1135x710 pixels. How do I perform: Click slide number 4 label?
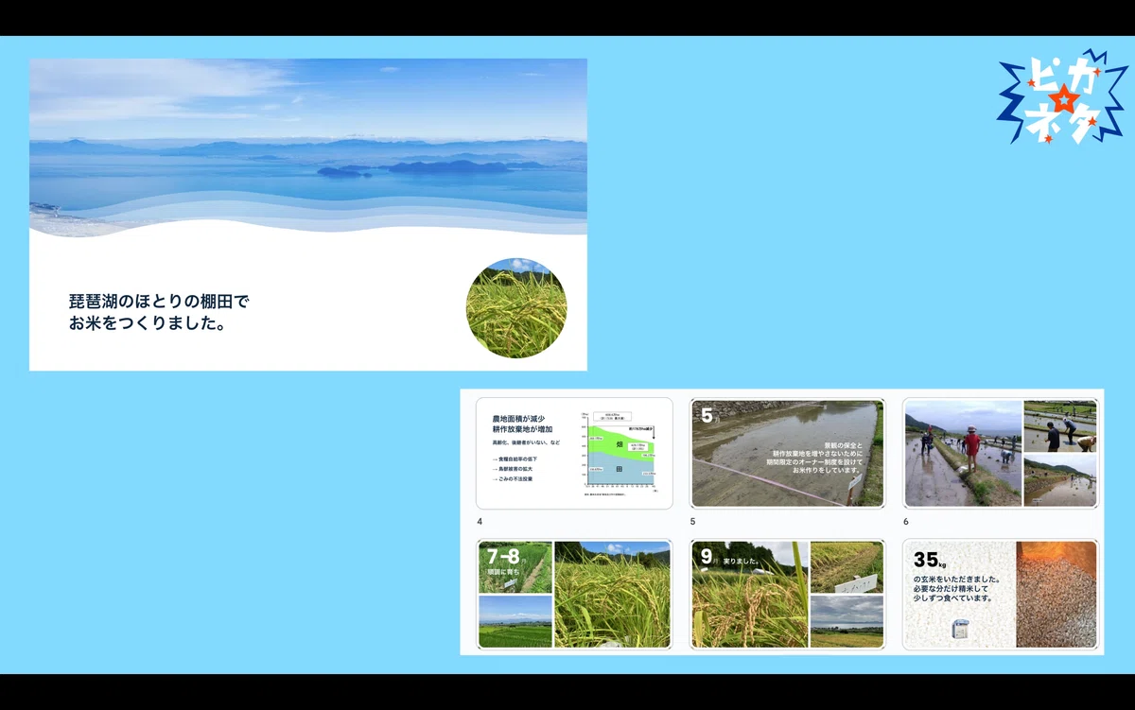pyautogui.click(x=480, y=522)
